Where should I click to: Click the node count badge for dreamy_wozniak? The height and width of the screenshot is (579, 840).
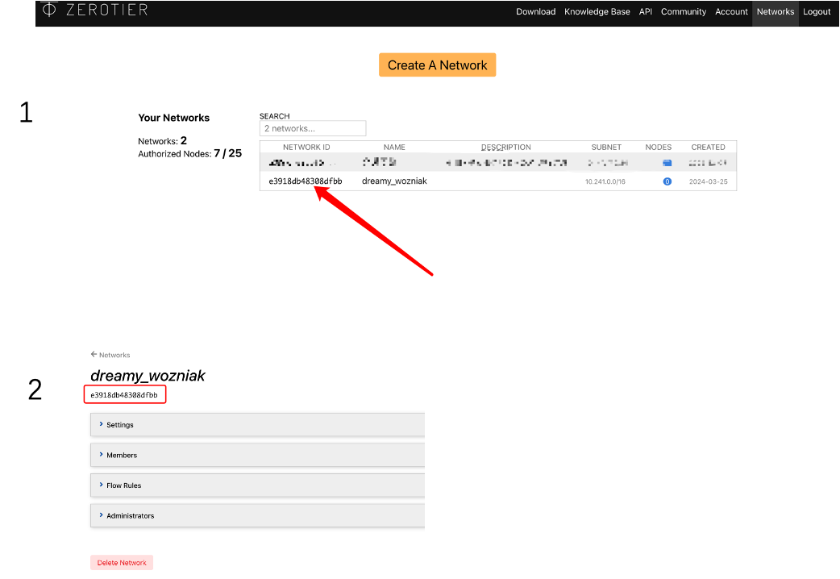tap(667, 181)
